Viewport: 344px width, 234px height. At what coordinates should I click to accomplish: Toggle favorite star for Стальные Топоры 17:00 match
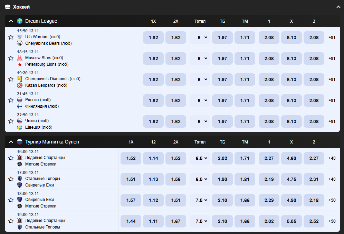[x=11, y=179]
